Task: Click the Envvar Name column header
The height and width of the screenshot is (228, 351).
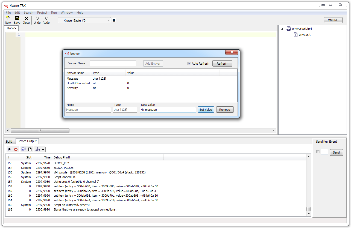Action: 78,73
